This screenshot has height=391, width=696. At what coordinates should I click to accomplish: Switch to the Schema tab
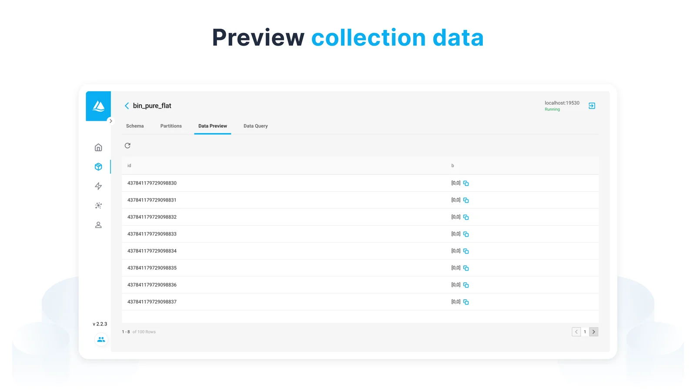135,126
